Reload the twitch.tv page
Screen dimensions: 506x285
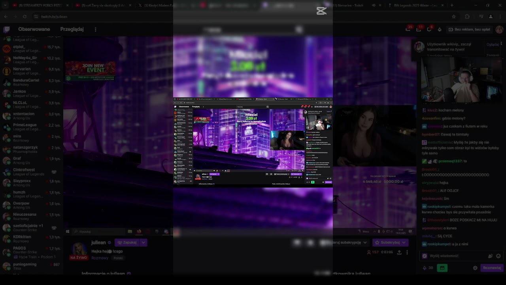(x=25, y=17)
